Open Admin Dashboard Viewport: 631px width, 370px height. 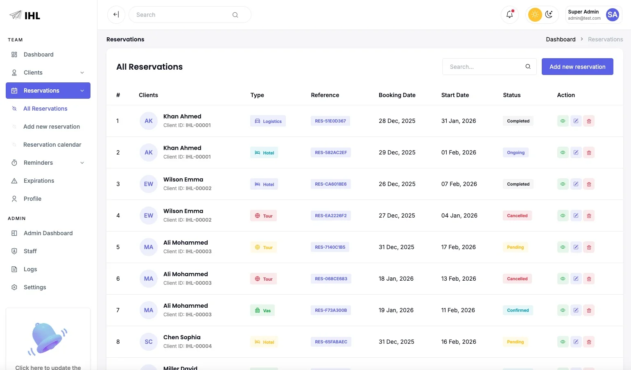(48, 233)
